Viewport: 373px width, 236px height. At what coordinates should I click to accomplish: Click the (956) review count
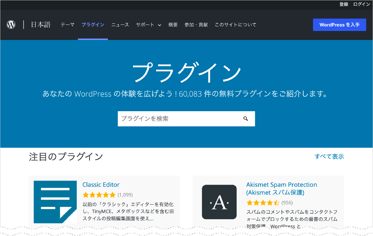coord(287,203)
